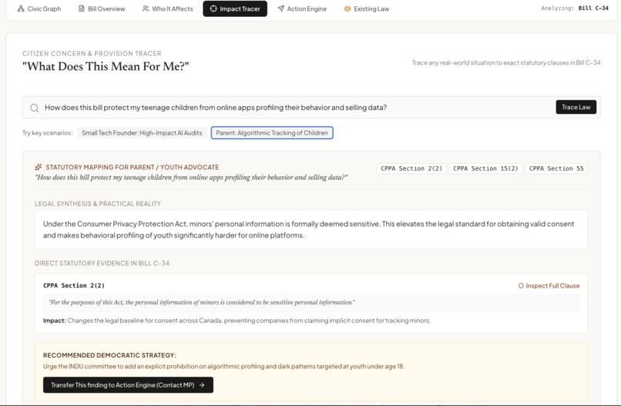Viewport: 621px width, 406px height.
Task: Click Transfer This finding to Action Engine button
Action: [129, 385]
